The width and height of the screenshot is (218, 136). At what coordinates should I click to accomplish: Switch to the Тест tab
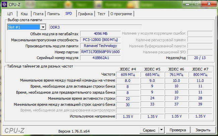(x=101, y=14)
